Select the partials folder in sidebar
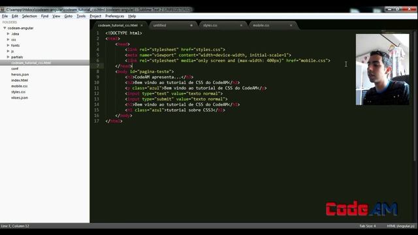The image size is (418, 235). tap(17, 57)
